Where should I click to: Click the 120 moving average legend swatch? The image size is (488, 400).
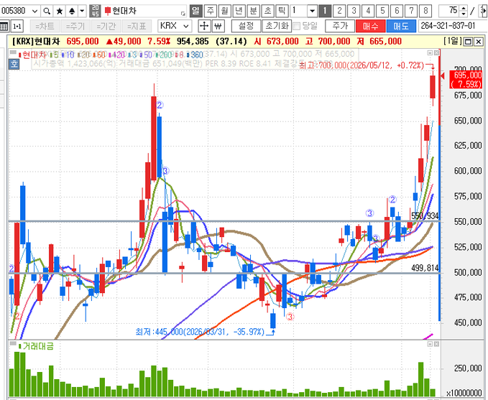(x=109, y=55)
